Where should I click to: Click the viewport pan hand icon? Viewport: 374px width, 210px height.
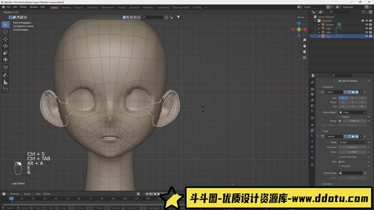[304, 46]
